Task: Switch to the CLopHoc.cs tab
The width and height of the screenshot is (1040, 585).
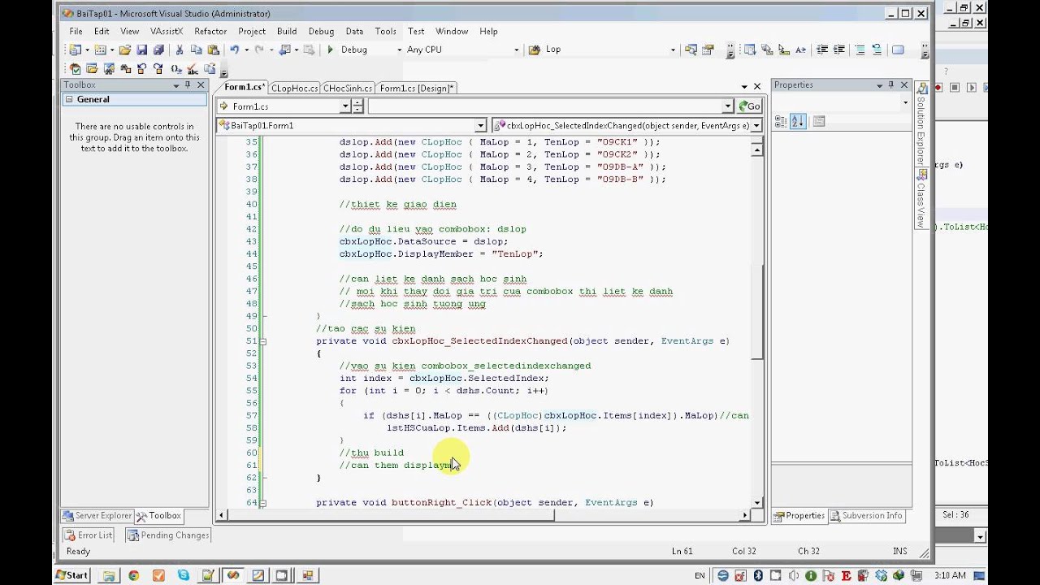Action: click(294, 88)
